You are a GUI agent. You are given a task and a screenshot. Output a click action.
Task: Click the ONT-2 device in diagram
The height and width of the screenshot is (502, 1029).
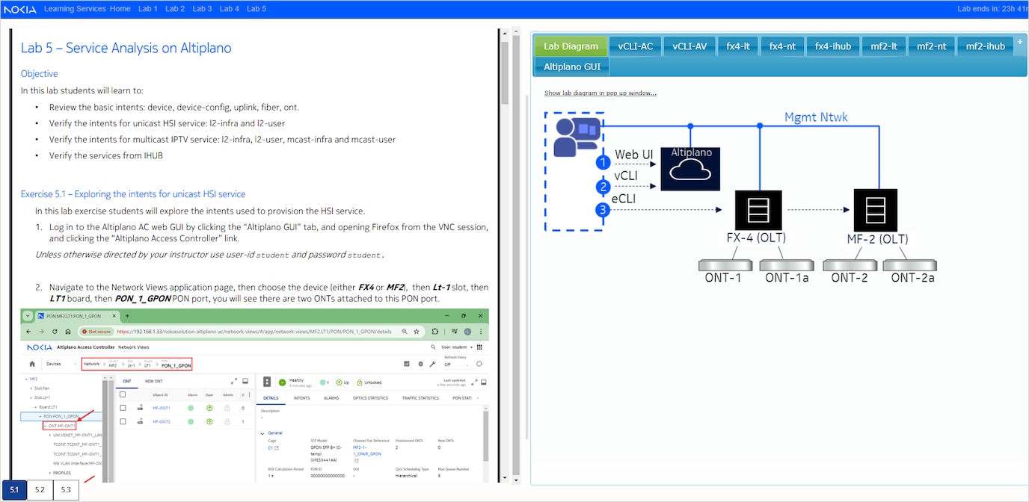coord(850,265)
